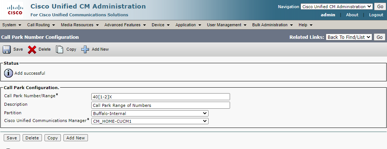
Task: Open the Call Routing menu
Action: tap(41, 25)
